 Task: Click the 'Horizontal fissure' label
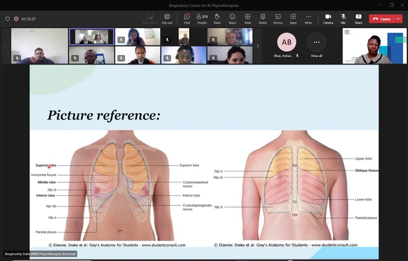44,175
